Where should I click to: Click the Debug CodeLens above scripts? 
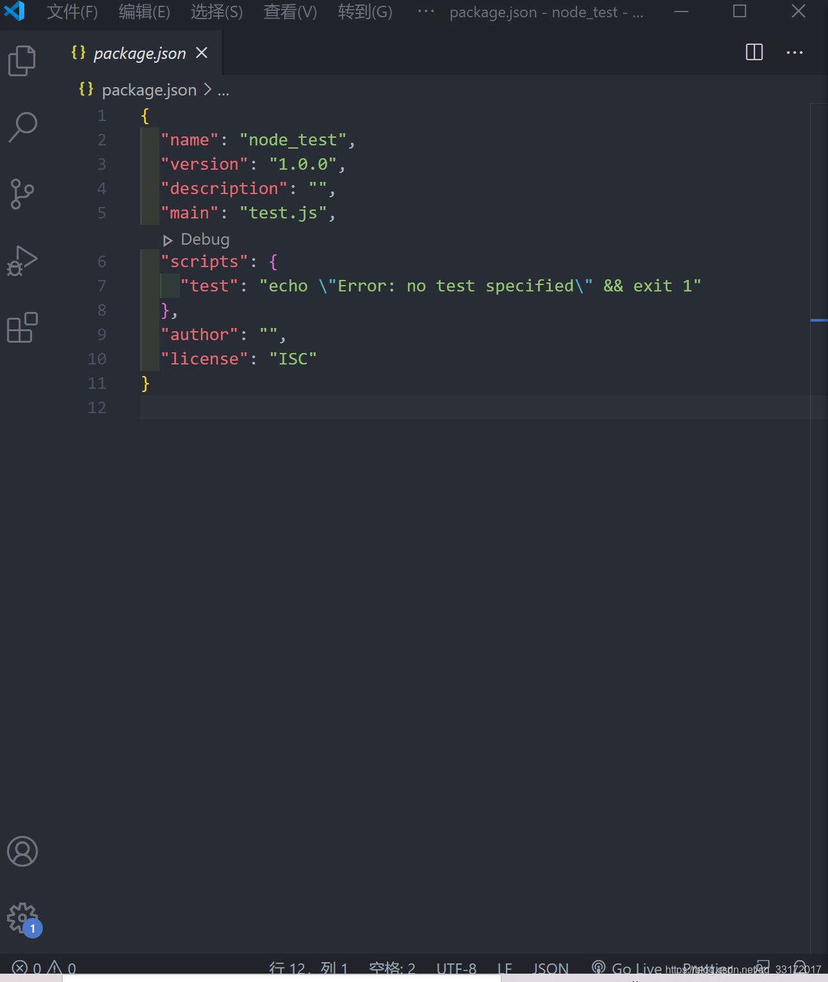[x=205, y=240]
